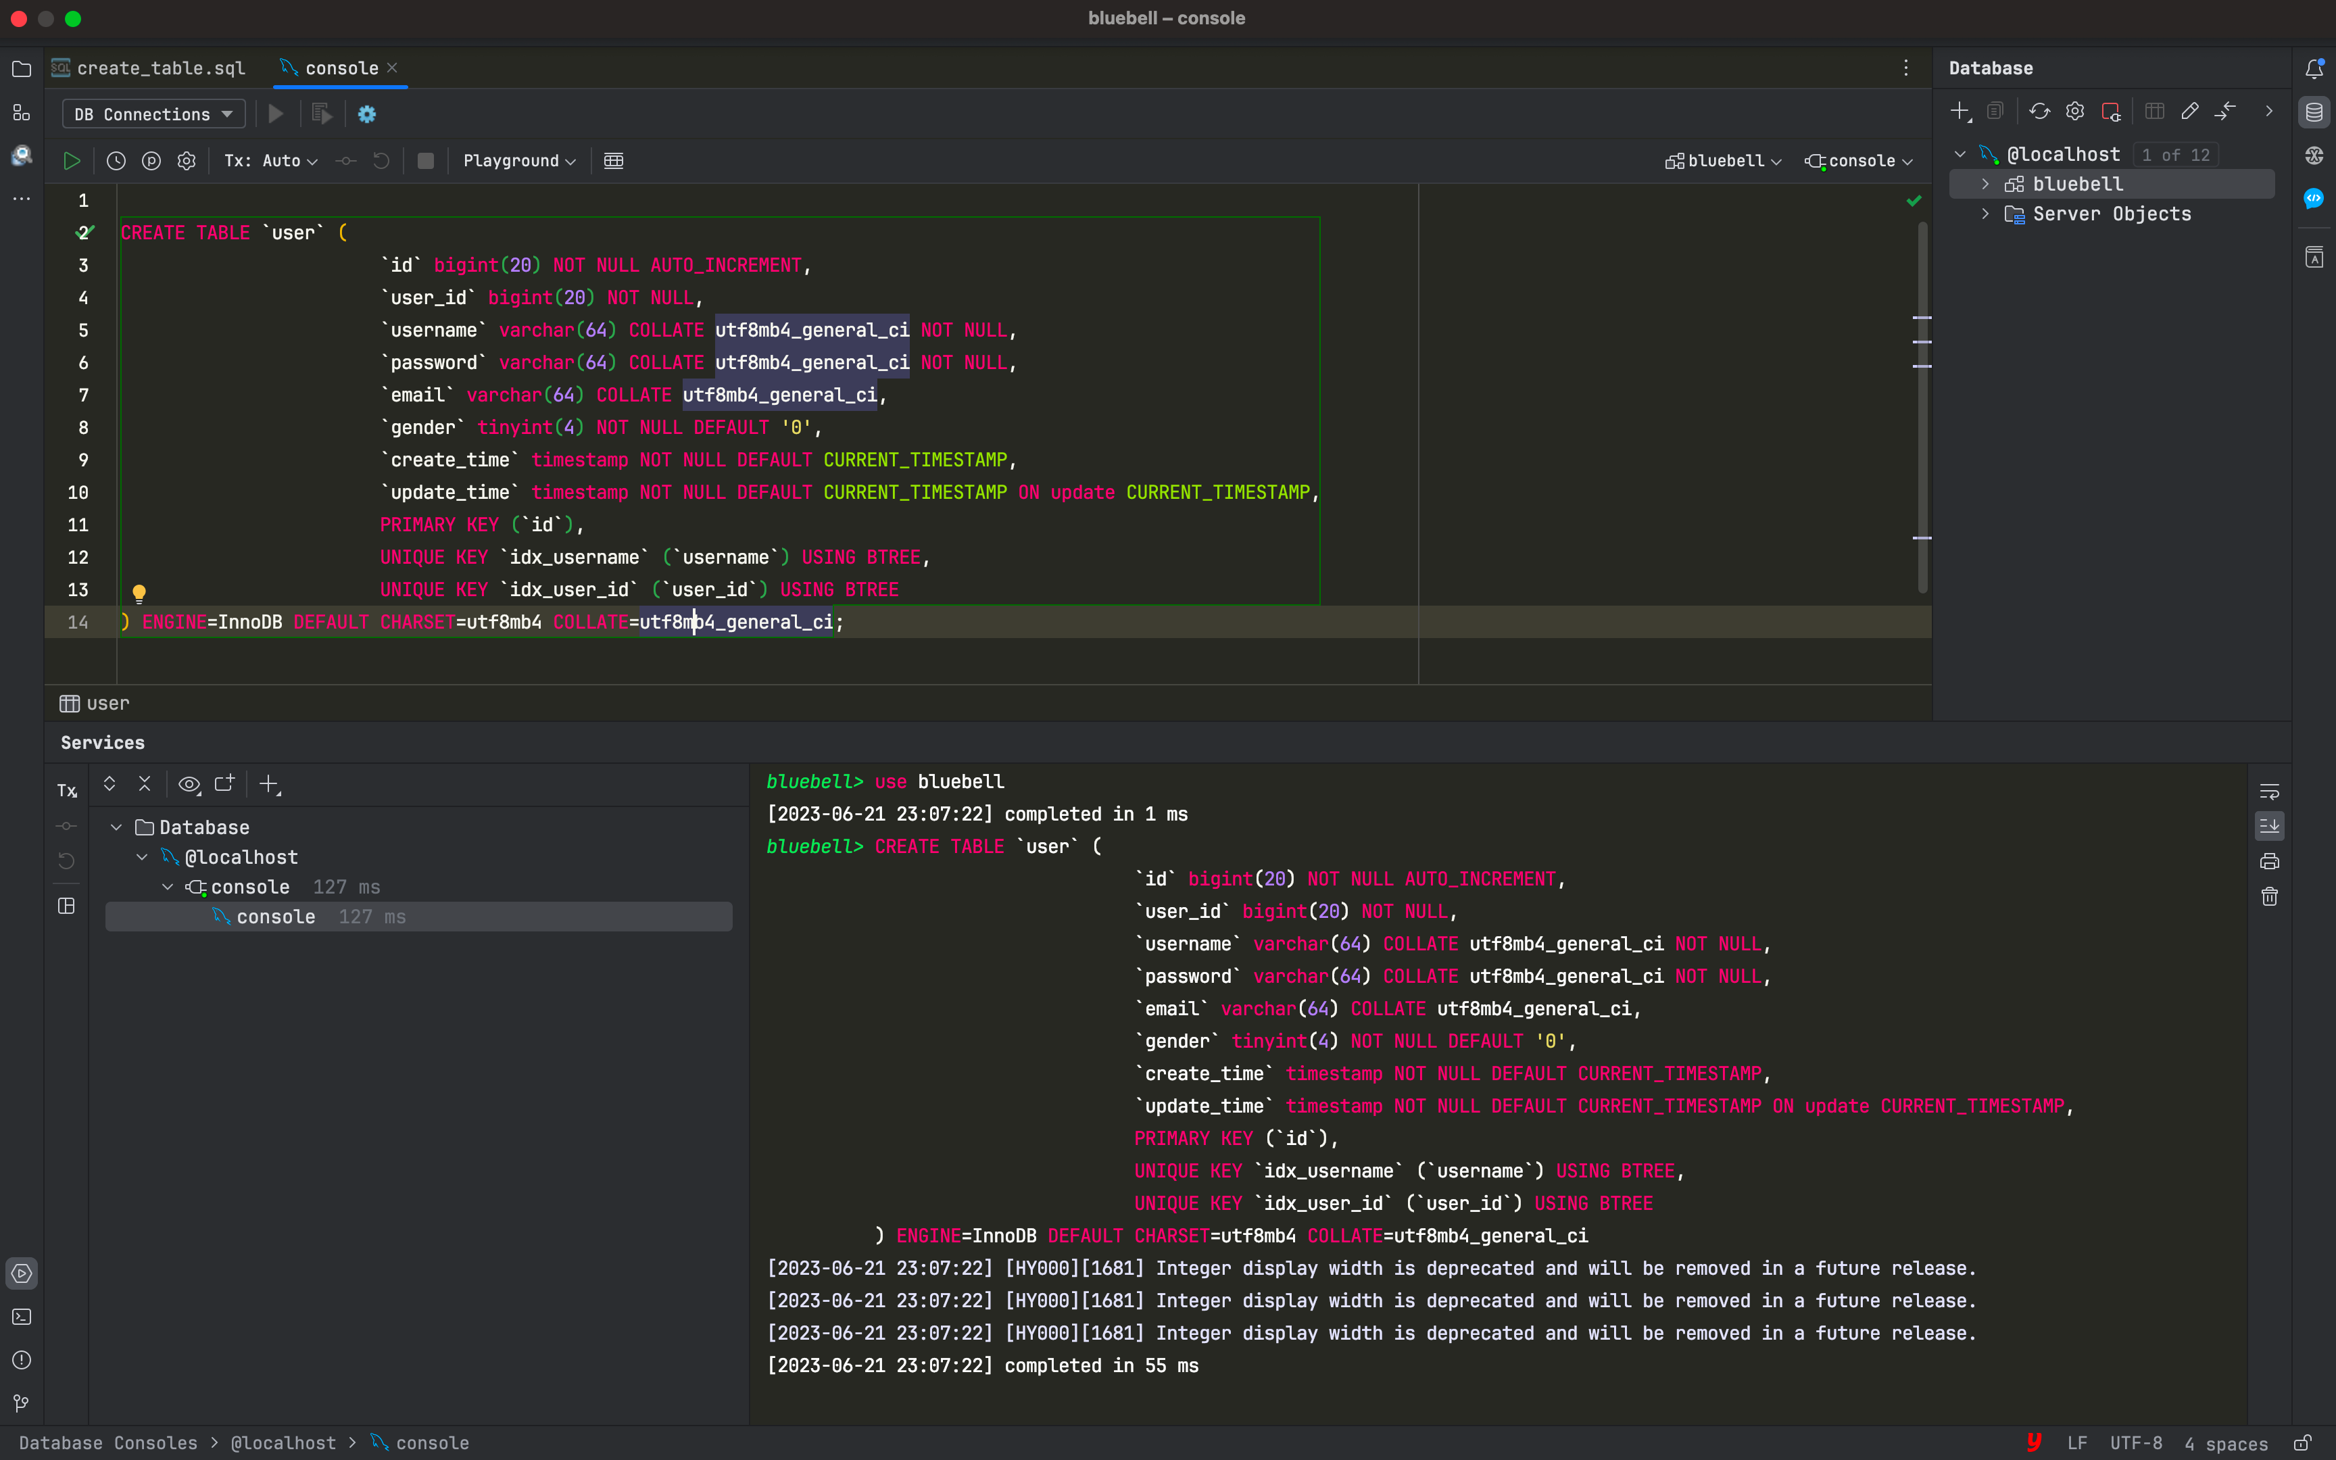
Task: Open data source properties gear in Database panel
Action: pyautogui.click(x=2075, y=112)
